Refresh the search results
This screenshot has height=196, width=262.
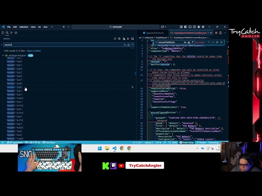[115, 39]
